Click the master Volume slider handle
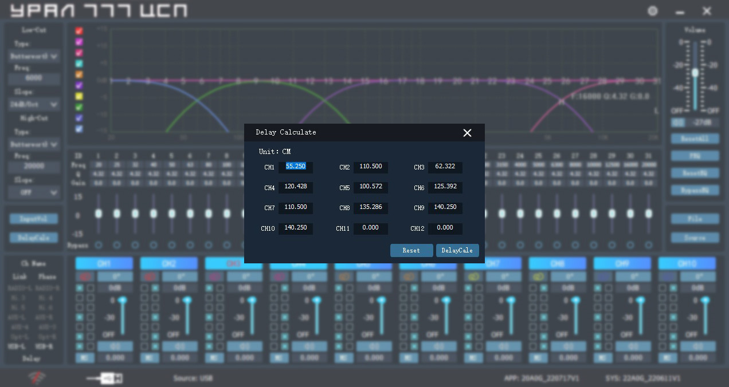The width and height of the screenshot is (729, 387). 695,73
